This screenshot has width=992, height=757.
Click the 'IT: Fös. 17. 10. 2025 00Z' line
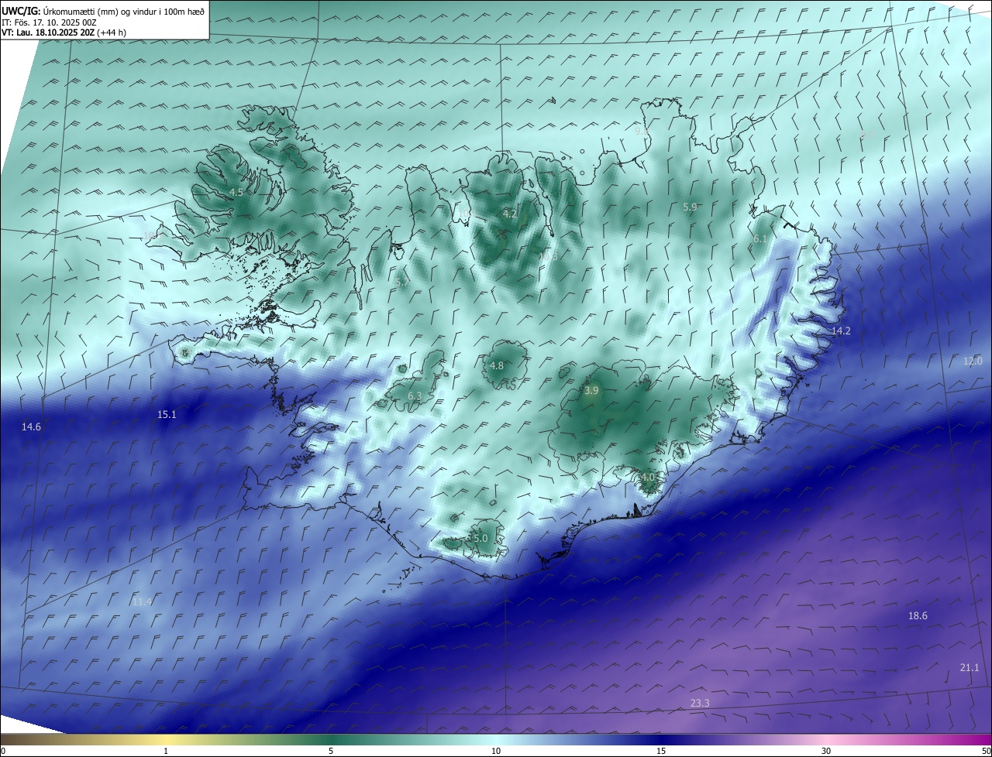click(49, 22)
